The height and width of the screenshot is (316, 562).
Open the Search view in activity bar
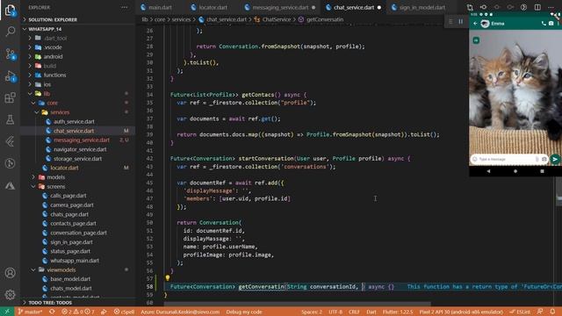[10, 32]
